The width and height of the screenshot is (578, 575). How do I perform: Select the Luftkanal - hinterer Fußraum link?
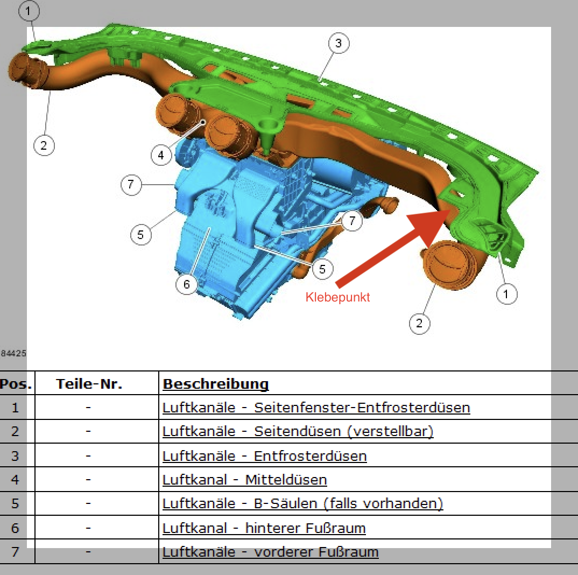click(x=264, y=528)
